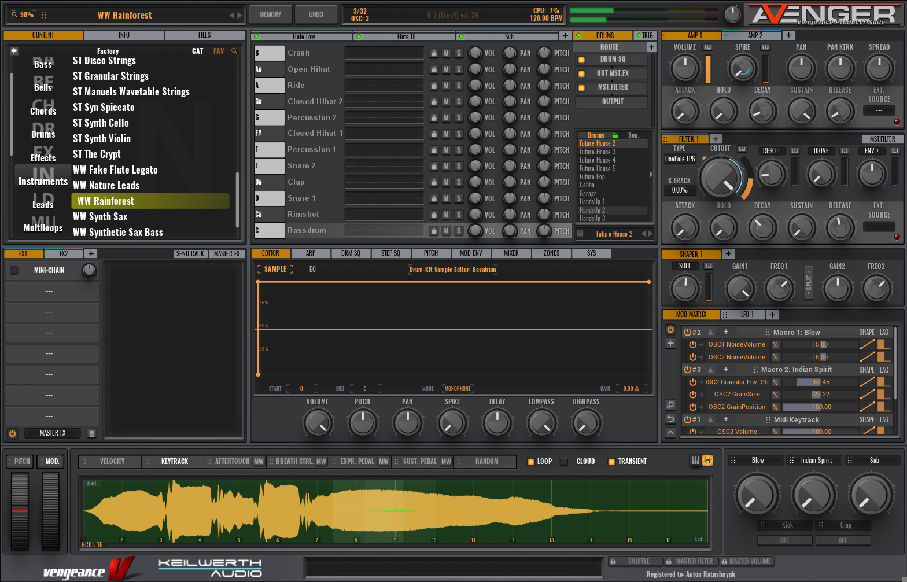Click the EQ button in sample editor
The image size is (907, 582).
click(x=312, y=270)
